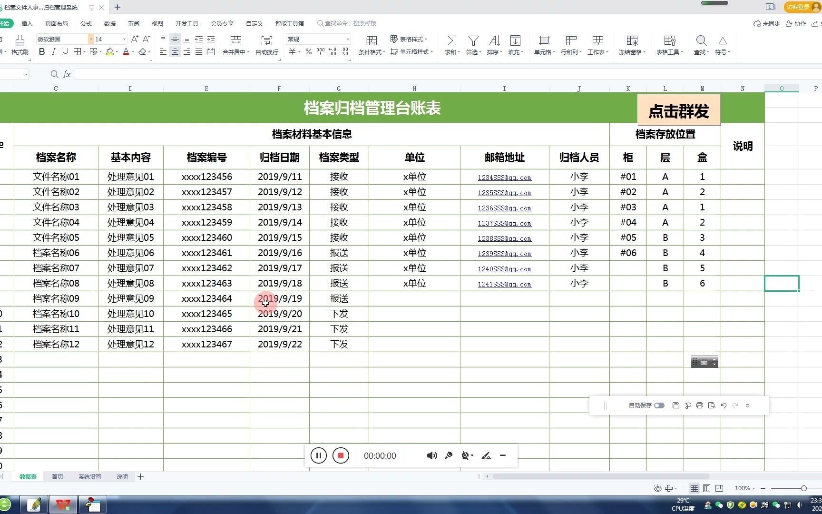This screenshot has width=822, height=514.
Task: Switch to the 首页 sheet tab
Action: [58, 476]
